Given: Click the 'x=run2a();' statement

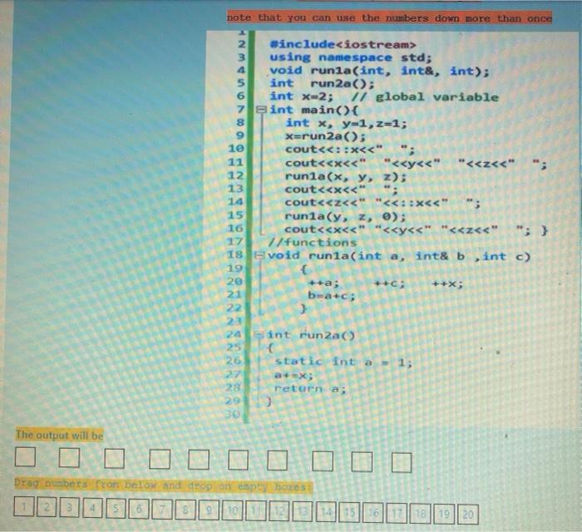Looking at the screenshot, I should coord(325,136).
